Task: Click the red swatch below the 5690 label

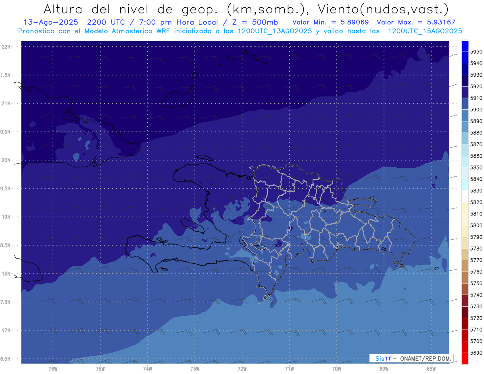Action: pyautogui.click(x=465, y=358)
